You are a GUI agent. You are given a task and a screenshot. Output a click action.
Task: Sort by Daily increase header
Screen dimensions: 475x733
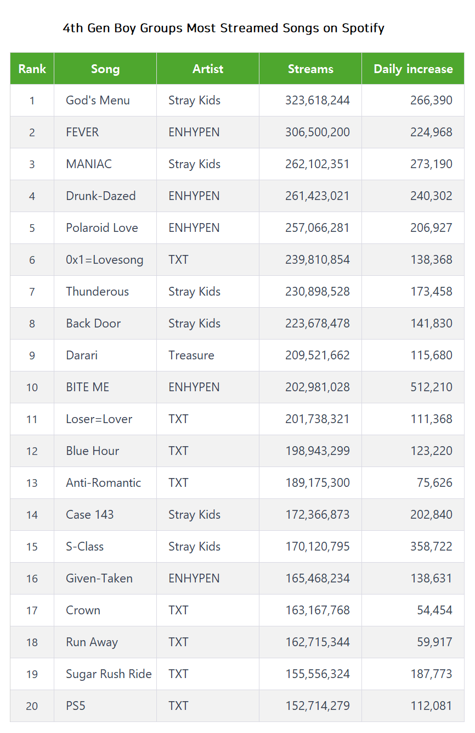click(x=413, y=69)
